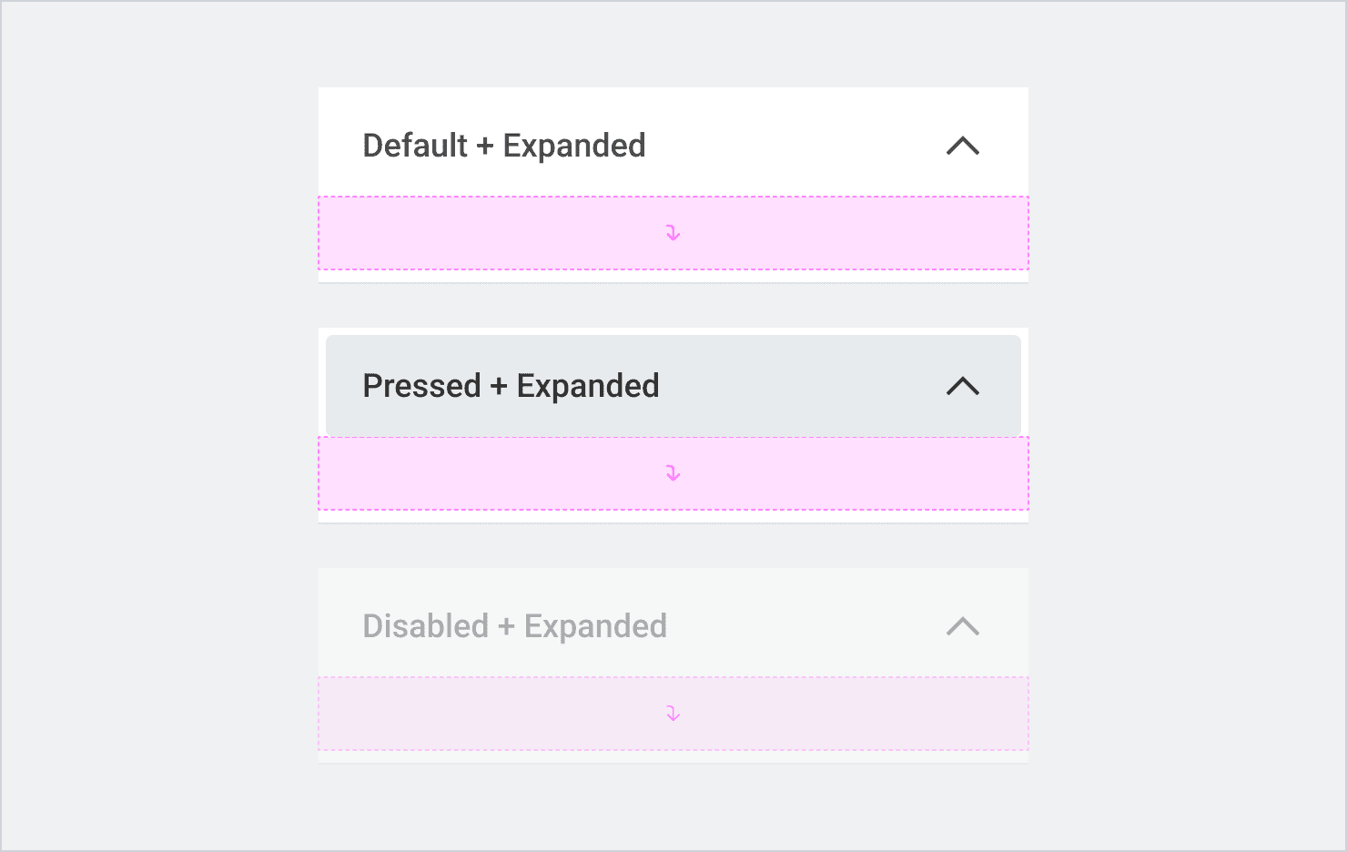Click the "Disabled + Expanded" title text
The width and height of the screenshot is (1347, 852).
514,626
